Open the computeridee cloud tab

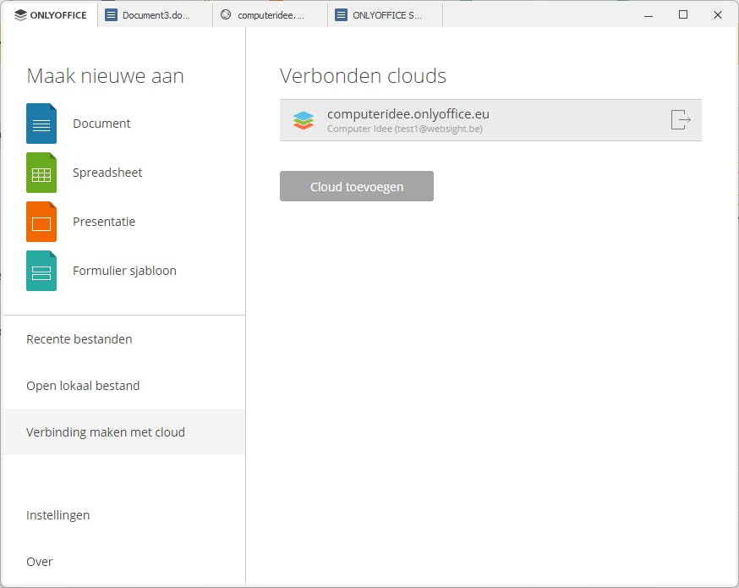point(270,15)
